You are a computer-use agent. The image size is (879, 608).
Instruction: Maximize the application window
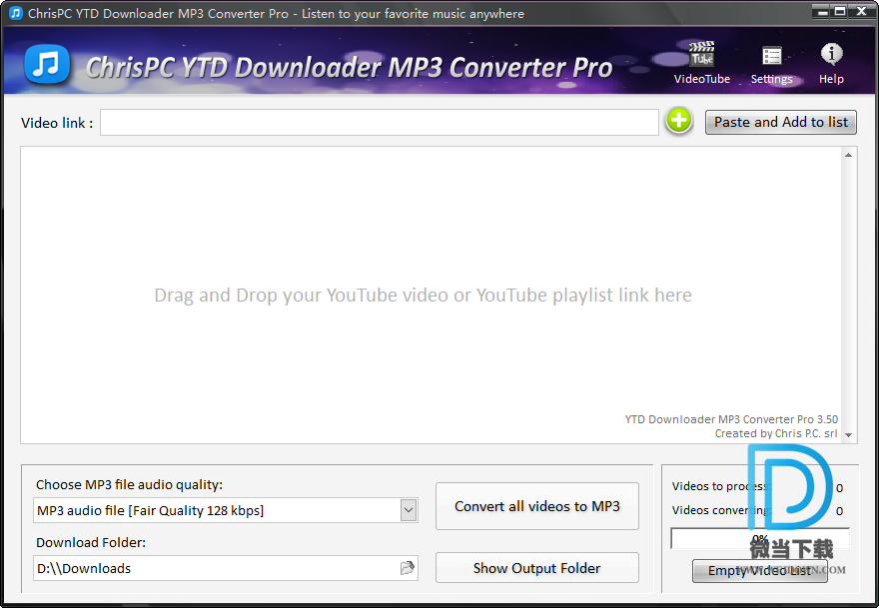840,11
